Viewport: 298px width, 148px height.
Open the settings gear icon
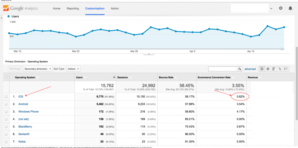pyautogui.click(x=281, y=8)
